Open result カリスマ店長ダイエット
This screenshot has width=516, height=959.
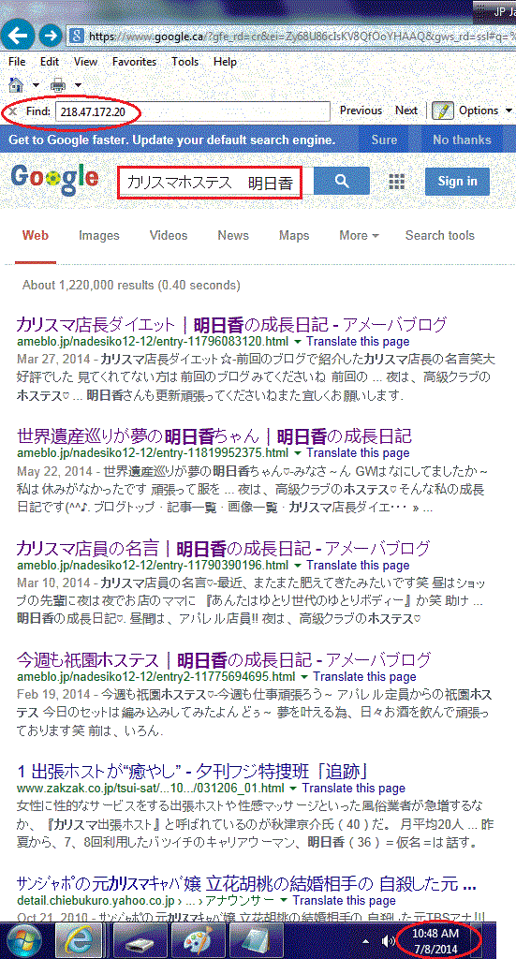pos(231,325)
